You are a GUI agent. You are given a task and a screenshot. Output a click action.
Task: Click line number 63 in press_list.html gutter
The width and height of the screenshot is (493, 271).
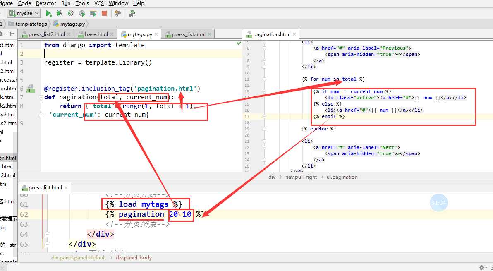pyautogui.click(x=24, y=224)
